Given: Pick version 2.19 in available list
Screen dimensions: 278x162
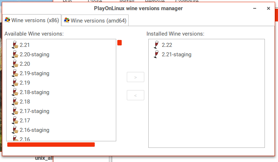Looking at the screenshot, I should point(25,83).
